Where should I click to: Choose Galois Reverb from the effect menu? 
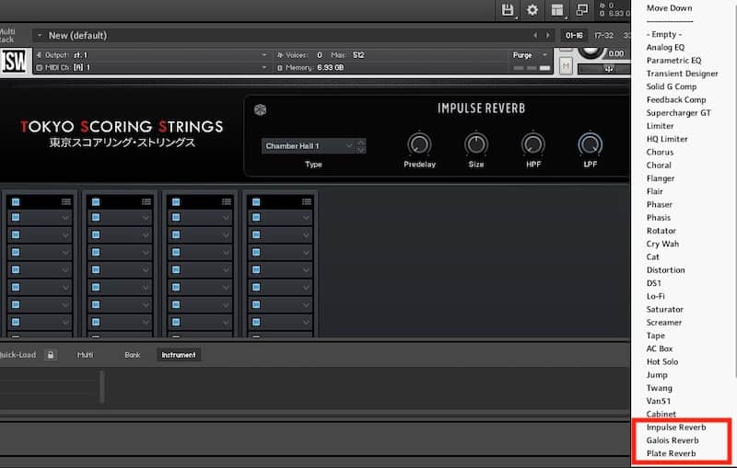click(x=673, y=440)
